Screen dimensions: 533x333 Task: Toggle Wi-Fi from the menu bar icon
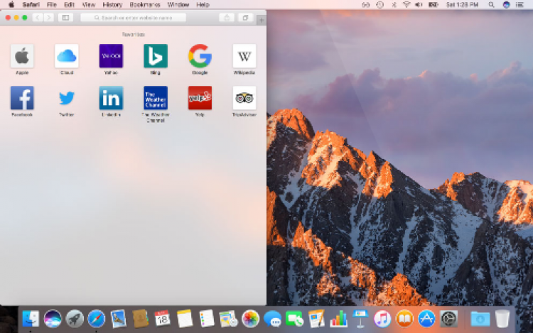click(406, 4)
